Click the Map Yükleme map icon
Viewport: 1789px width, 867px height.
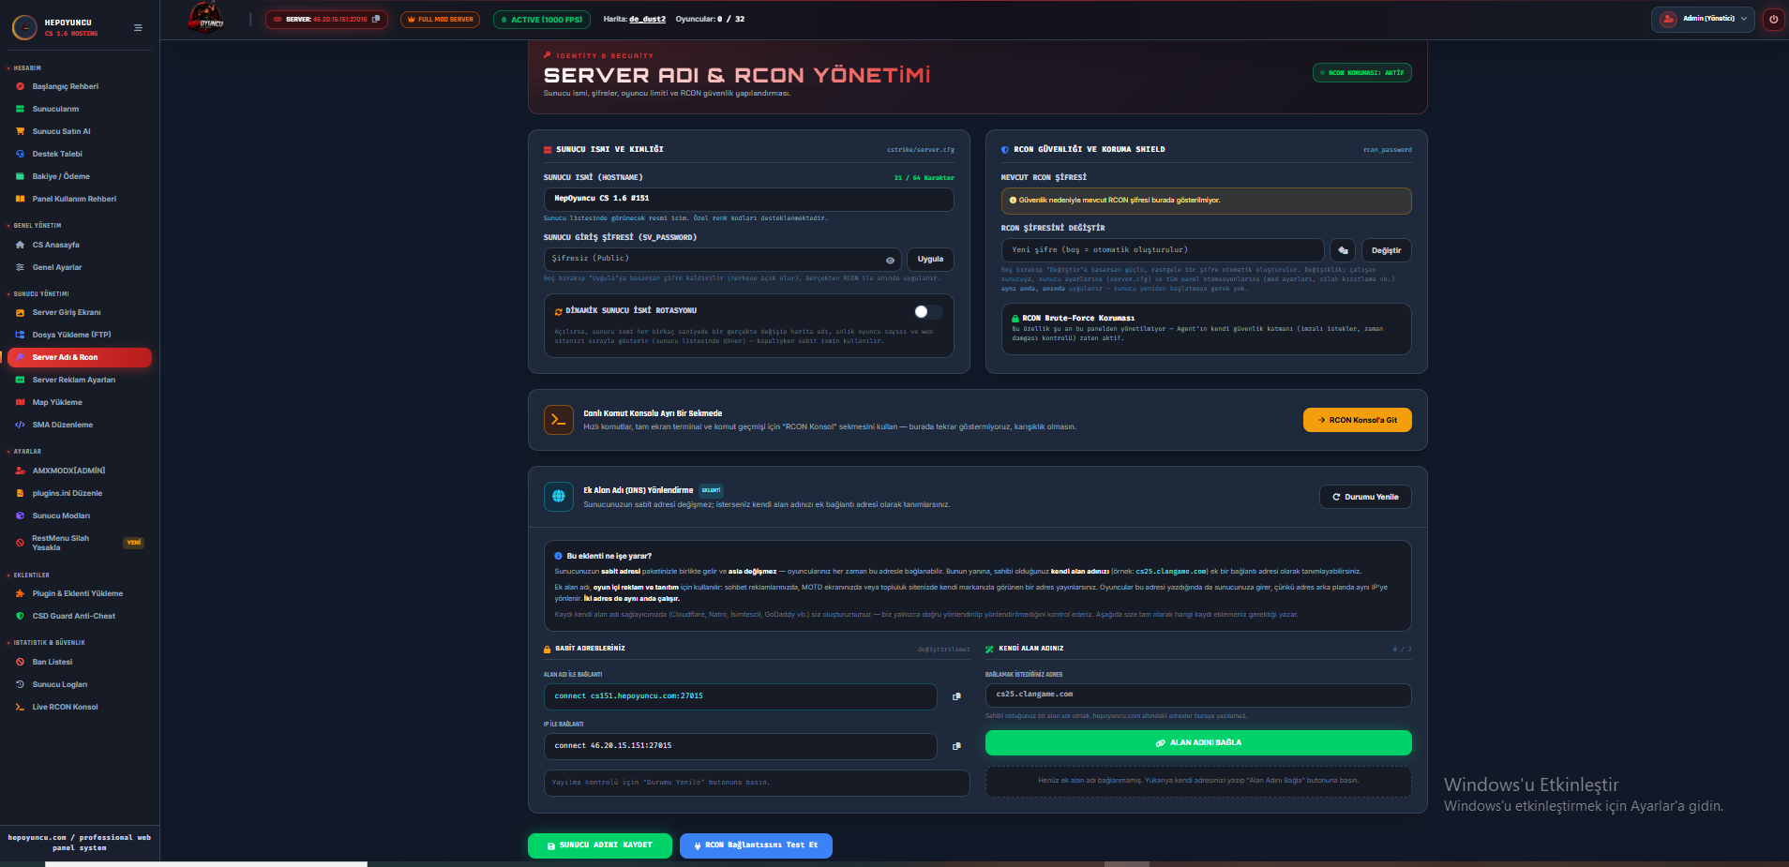click(20, 402)
